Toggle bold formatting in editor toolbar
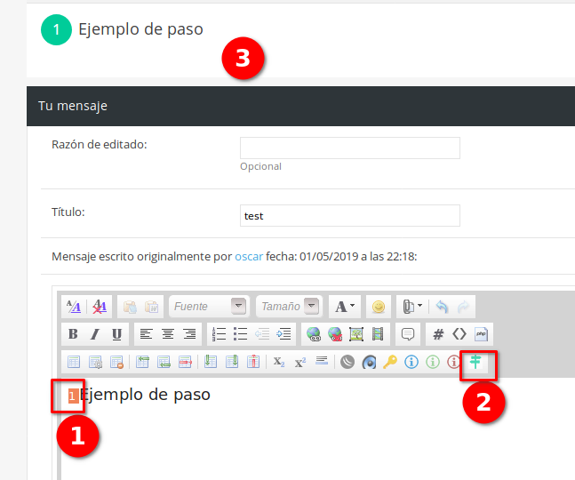575x480 pixels. click(73, 334)
